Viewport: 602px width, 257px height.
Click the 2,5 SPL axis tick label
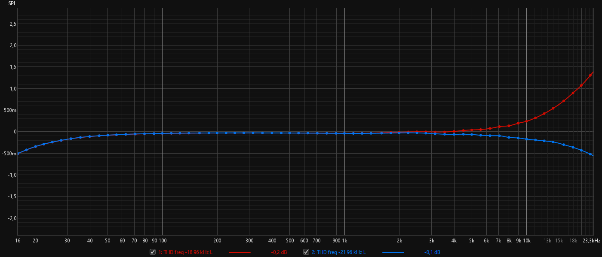click(x=13, y=24)
